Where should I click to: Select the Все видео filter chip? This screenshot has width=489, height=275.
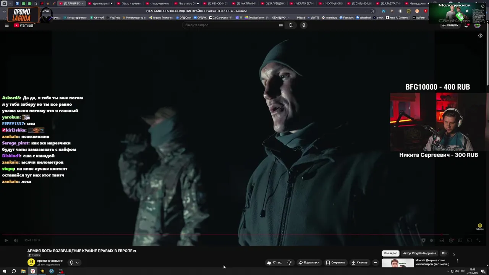[391, 253]
